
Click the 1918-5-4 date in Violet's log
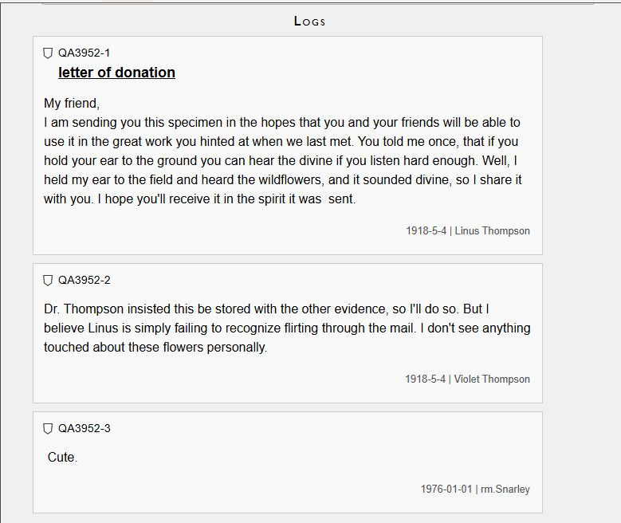[x=425, y=379]
